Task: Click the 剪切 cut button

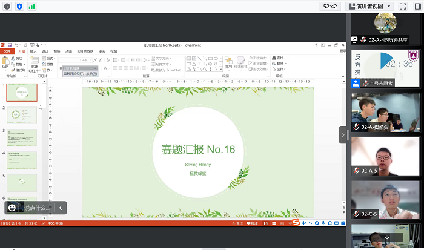Action: pyautogui.click(x=17, y=58)
